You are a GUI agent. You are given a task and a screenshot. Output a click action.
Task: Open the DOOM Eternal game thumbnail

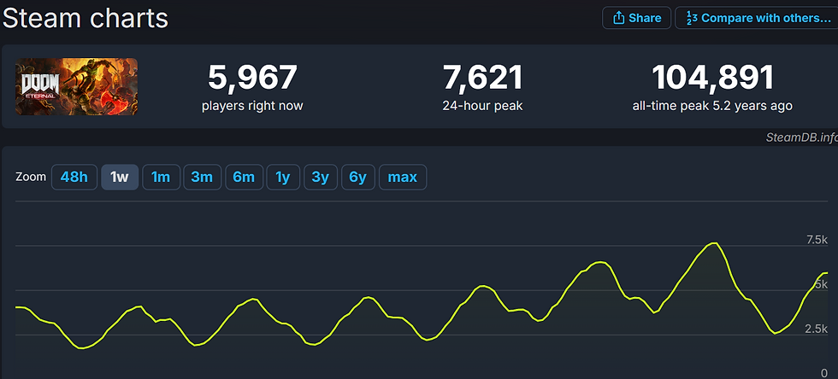click(x=76, y=86)
